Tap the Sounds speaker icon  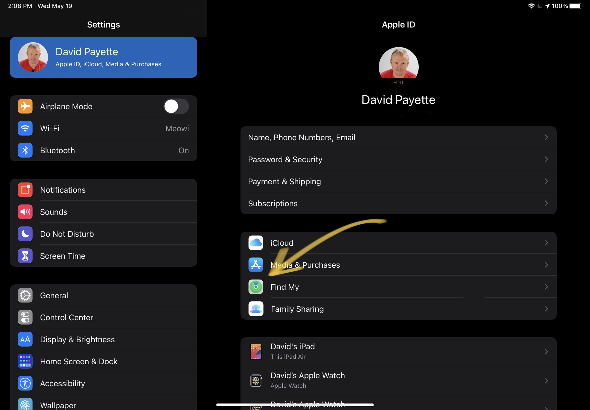coord(25,212)
